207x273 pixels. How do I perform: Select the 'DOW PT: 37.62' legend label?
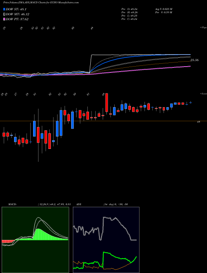click(x=17, y=19)
